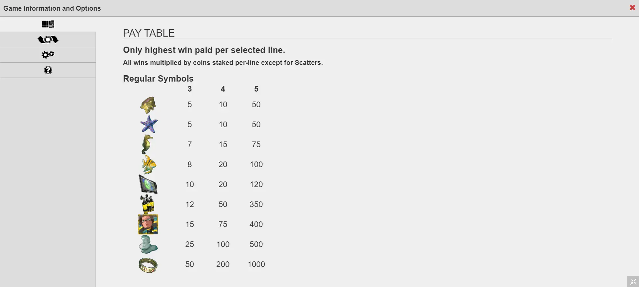This screenshot has height=287, width=639.
Task: Click the sonar map tablet symbol
Action: pyautogui.click(x=148, y=184)
